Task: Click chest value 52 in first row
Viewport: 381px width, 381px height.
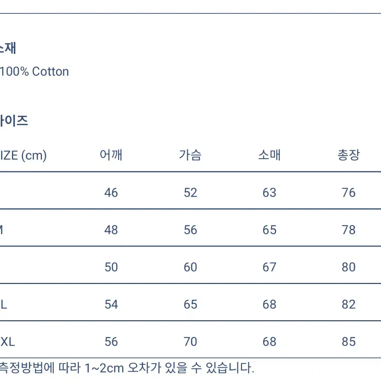Action: (x=190, y=193)
